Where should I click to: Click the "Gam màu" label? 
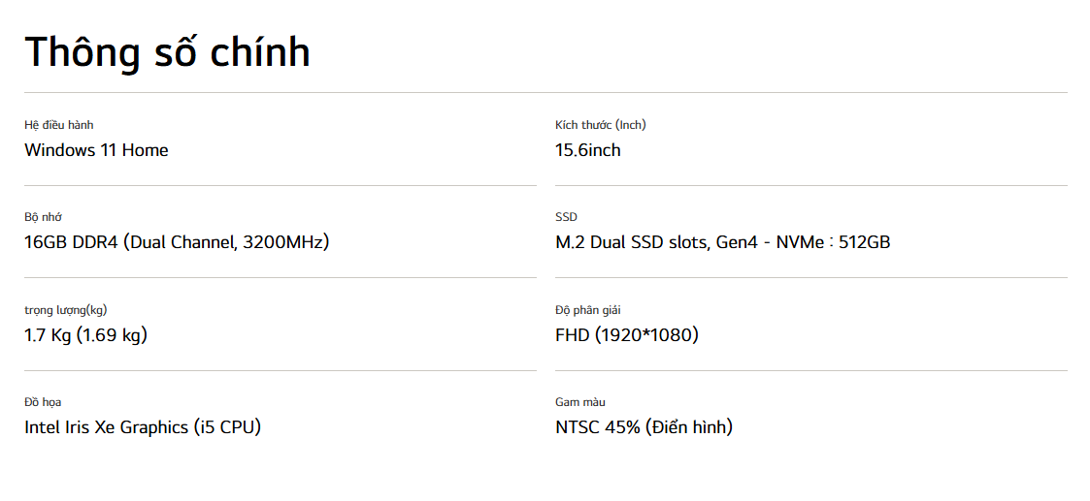point(580,402)
